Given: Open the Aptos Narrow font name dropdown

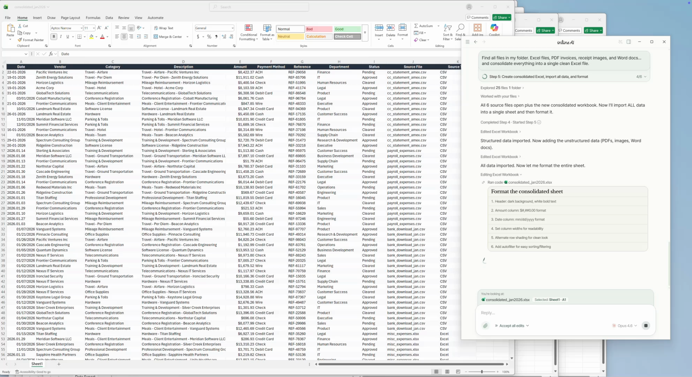Looking at the screenshot, I should [81, 28].
